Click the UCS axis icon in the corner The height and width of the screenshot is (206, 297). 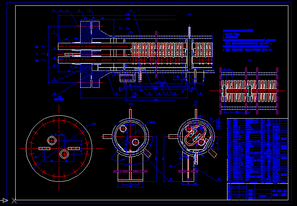click(x=9, y=200)
